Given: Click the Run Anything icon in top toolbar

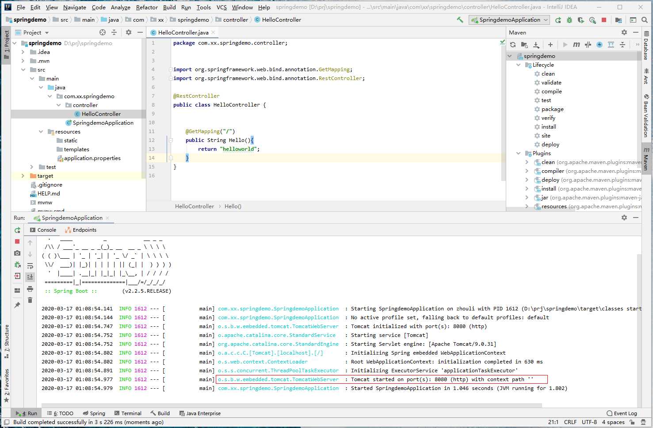Looking at the screenshot, I should [633, 20].
